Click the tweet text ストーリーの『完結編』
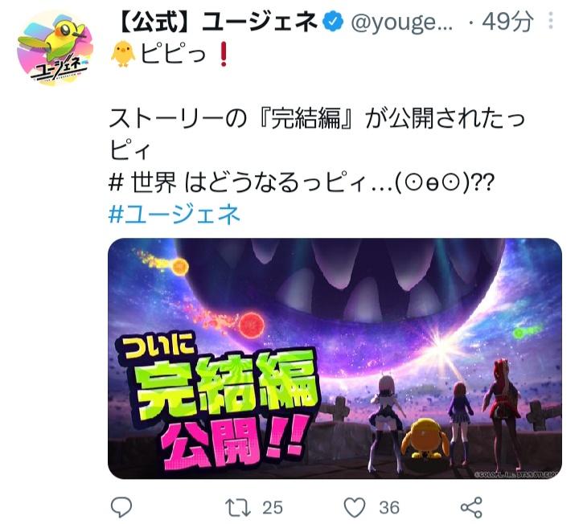Viewport: 579px width, 524px height. point(231,119)
